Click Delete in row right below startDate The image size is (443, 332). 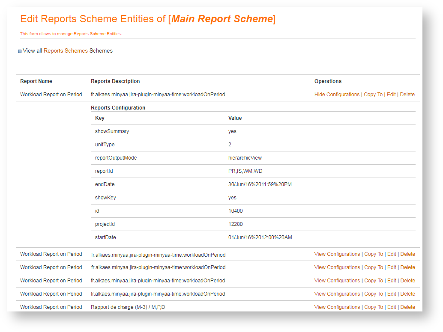tap(407, 254)
